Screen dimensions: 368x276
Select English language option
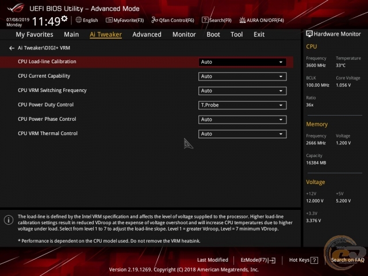point(90,20)
